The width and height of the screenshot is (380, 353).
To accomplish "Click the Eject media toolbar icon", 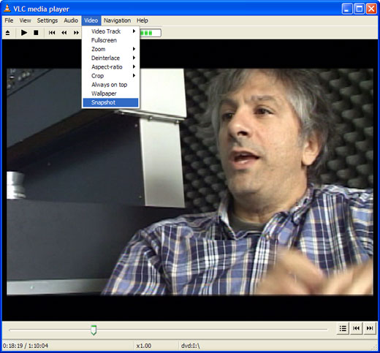I will click(7, 33).
